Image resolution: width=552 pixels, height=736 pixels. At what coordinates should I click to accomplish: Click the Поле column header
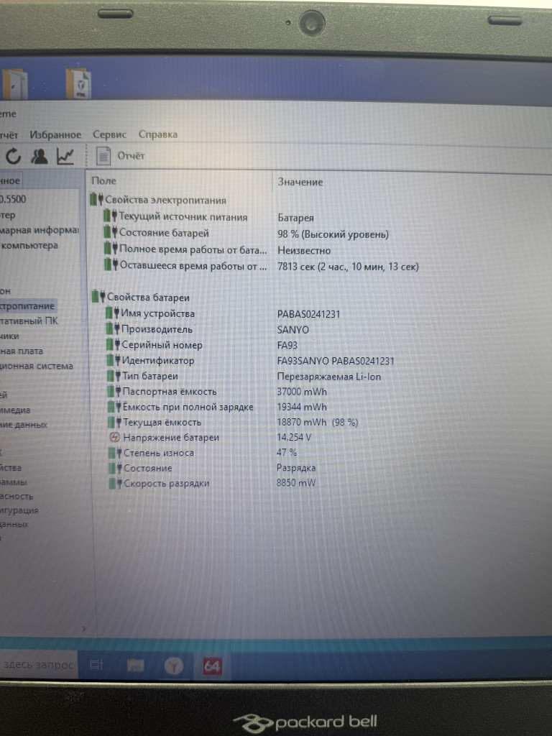click(x=104, y=181)
